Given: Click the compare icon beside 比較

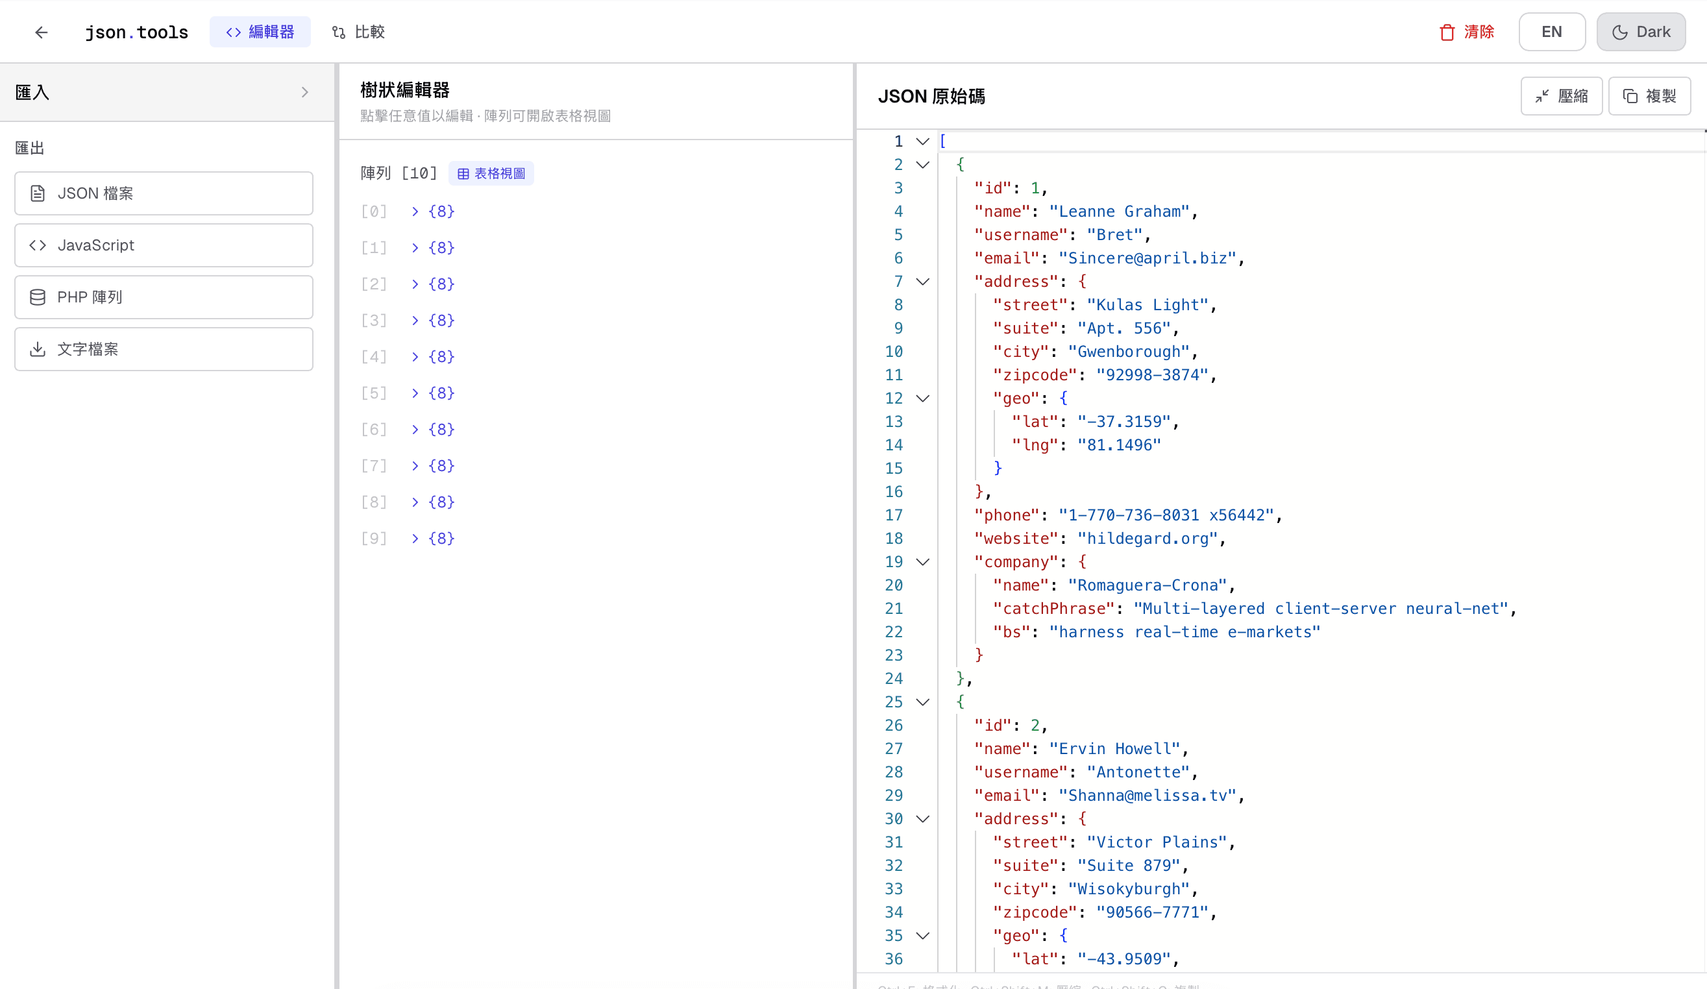Looking at the screenshot, I should tap(339, 32).
